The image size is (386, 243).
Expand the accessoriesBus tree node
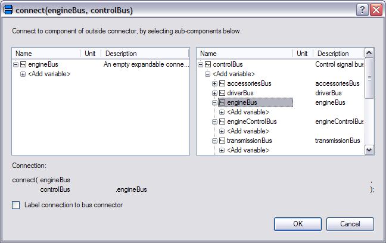pos(214,83)
